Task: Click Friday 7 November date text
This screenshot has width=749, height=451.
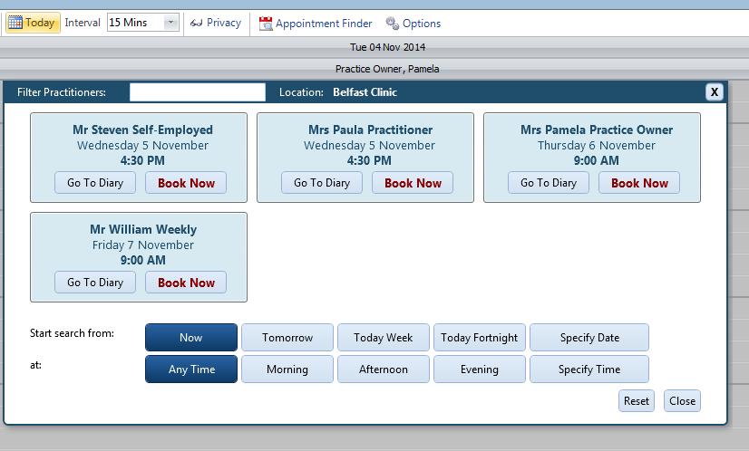Action: point(143,245)
